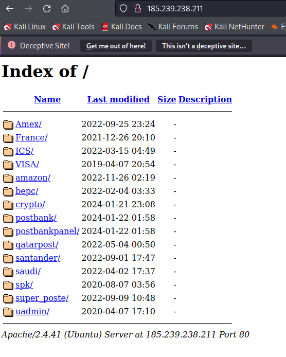286x357 pixels.
Task: Open the Kali Forums bookmark
Action: tap(173, 27)
